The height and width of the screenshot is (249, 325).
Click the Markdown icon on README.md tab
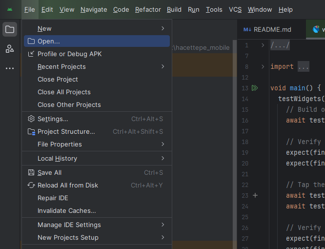click(x=247, y=30)
